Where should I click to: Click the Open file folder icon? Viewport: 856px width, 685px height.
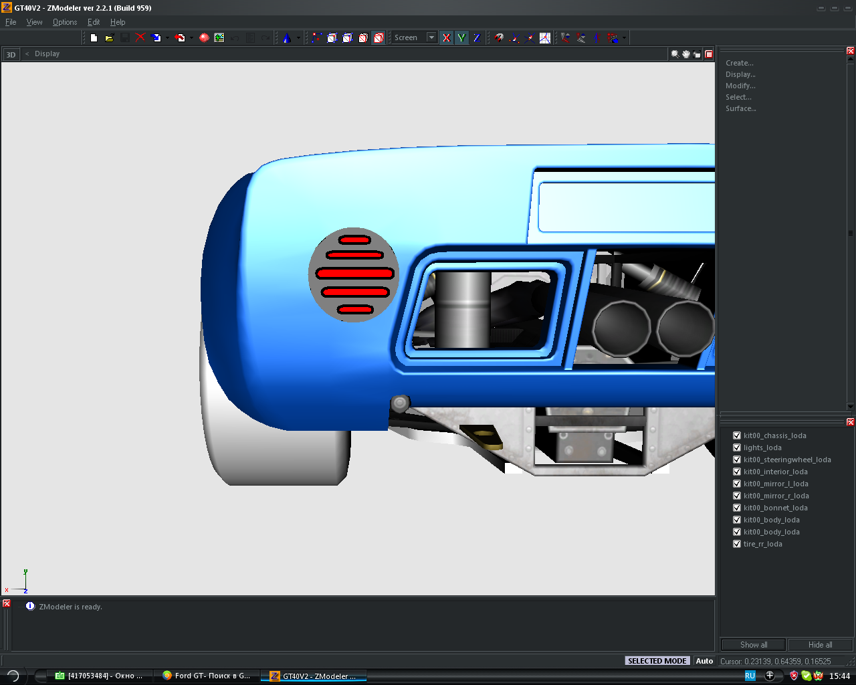tap(109, 38)
